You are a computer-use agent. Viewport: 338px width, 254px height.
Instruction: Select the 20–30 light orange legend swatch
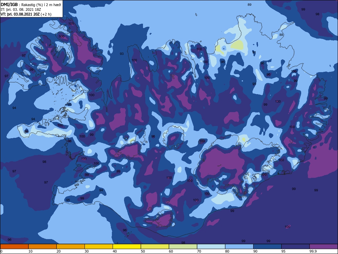(x=71, y=247)
